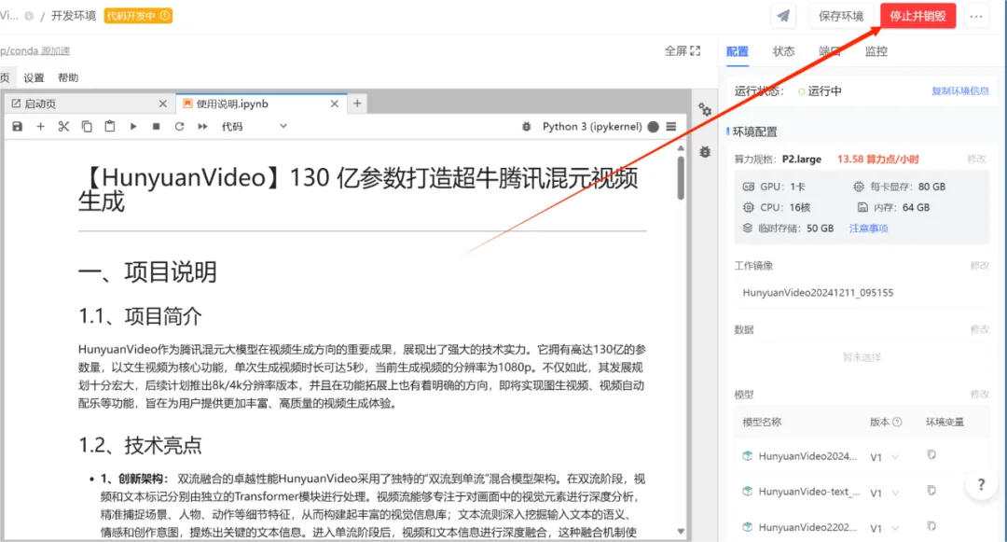Click the notebook vertical scrollbar thumb
The image size is (1007, 542).
pyautogui.click(x=681, y=177)
